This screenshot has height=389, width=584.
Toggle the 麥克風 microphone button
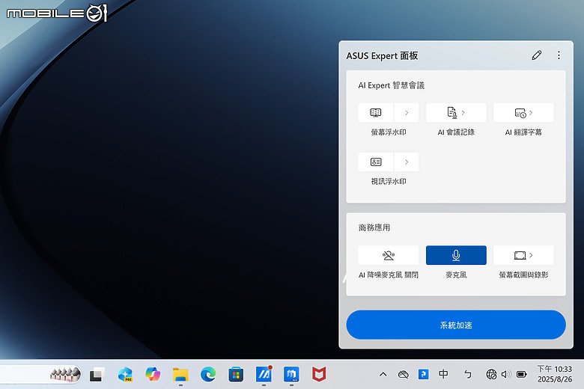click(456, 255)
